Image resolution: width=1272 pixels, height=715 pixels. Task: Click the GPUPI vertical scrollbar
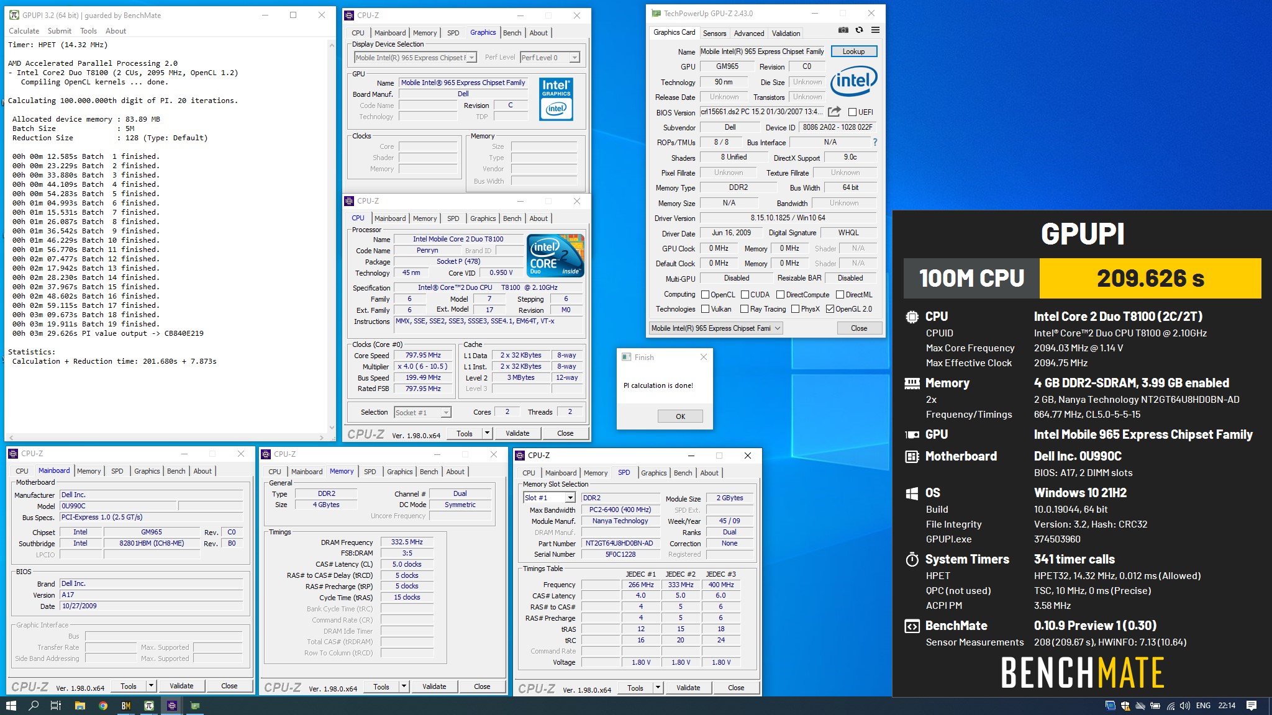tap(331, 236)
